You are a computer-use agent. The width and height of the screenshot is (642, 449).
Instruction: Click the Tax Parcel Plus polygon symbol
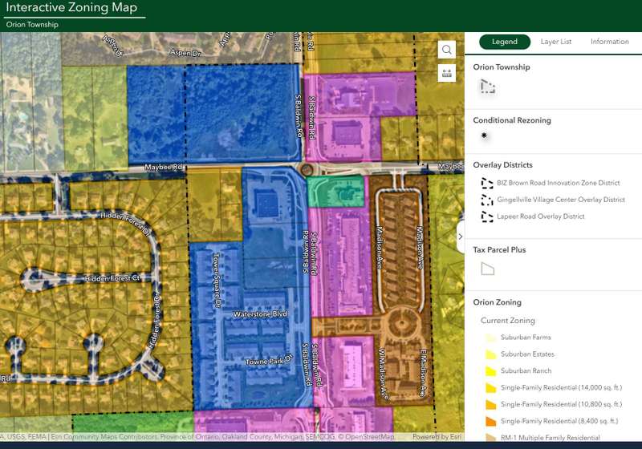click(487, 269)
